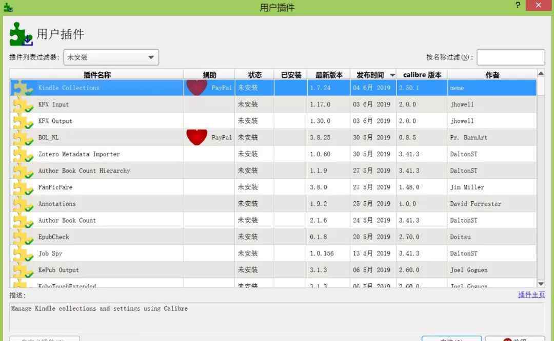Sort by the 作者 column header
Screen dimensions: 554x341
point(492,75)
